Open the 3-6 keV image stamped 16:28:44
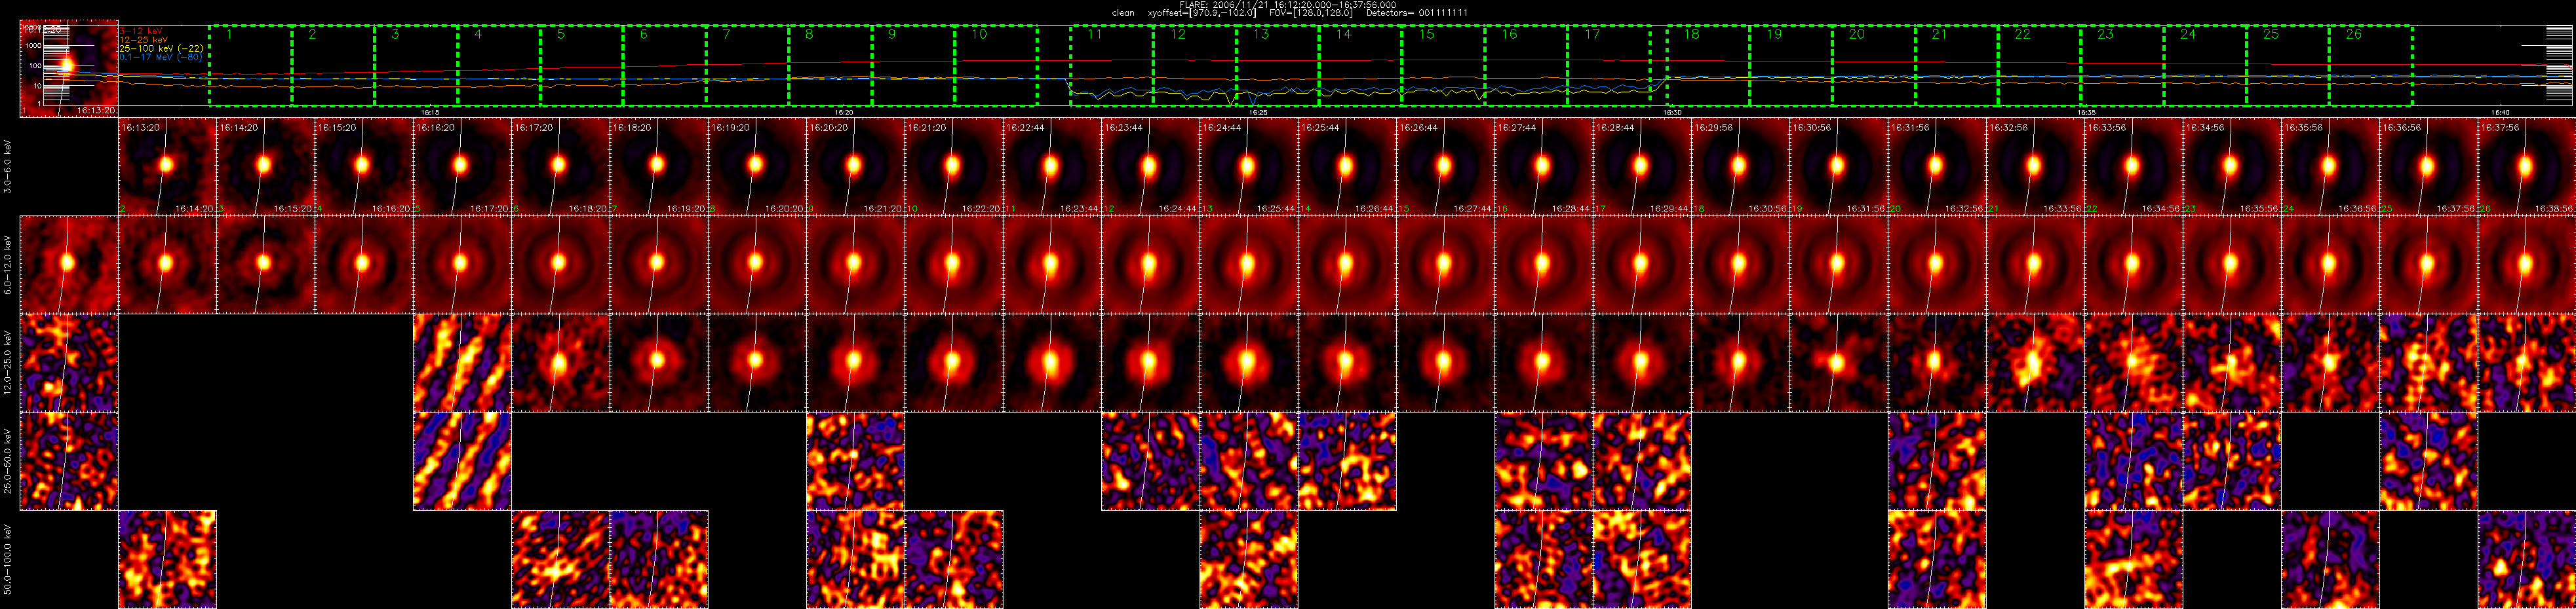 [x=1642, y=167]
